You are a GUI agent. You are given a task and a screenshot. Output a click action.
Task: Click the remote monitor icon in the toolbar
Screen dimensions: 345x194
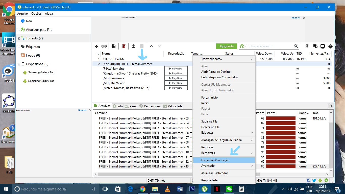click(323, 46)
